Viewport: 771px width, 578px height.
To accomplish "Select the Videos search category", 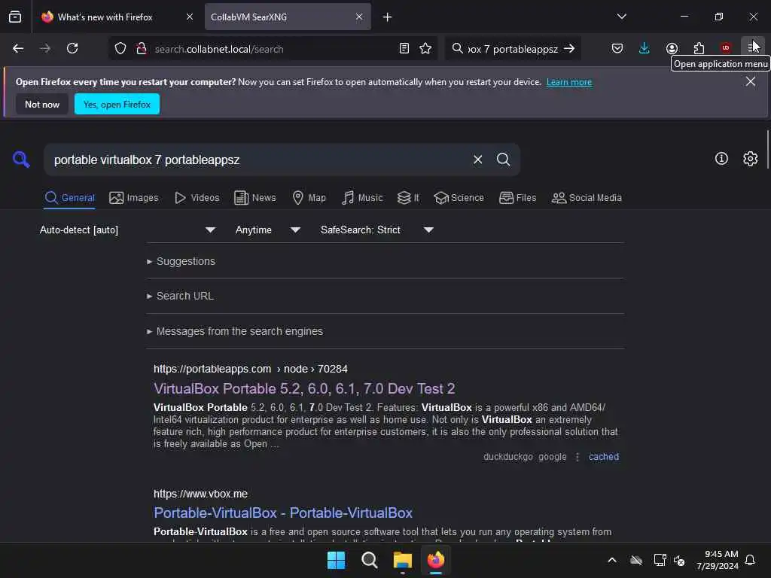I will point(197,198).
